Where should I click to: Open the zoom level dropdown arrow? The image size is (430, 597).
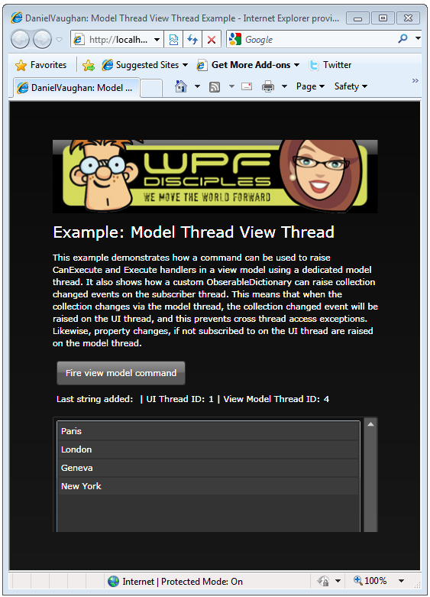point(401,581)
